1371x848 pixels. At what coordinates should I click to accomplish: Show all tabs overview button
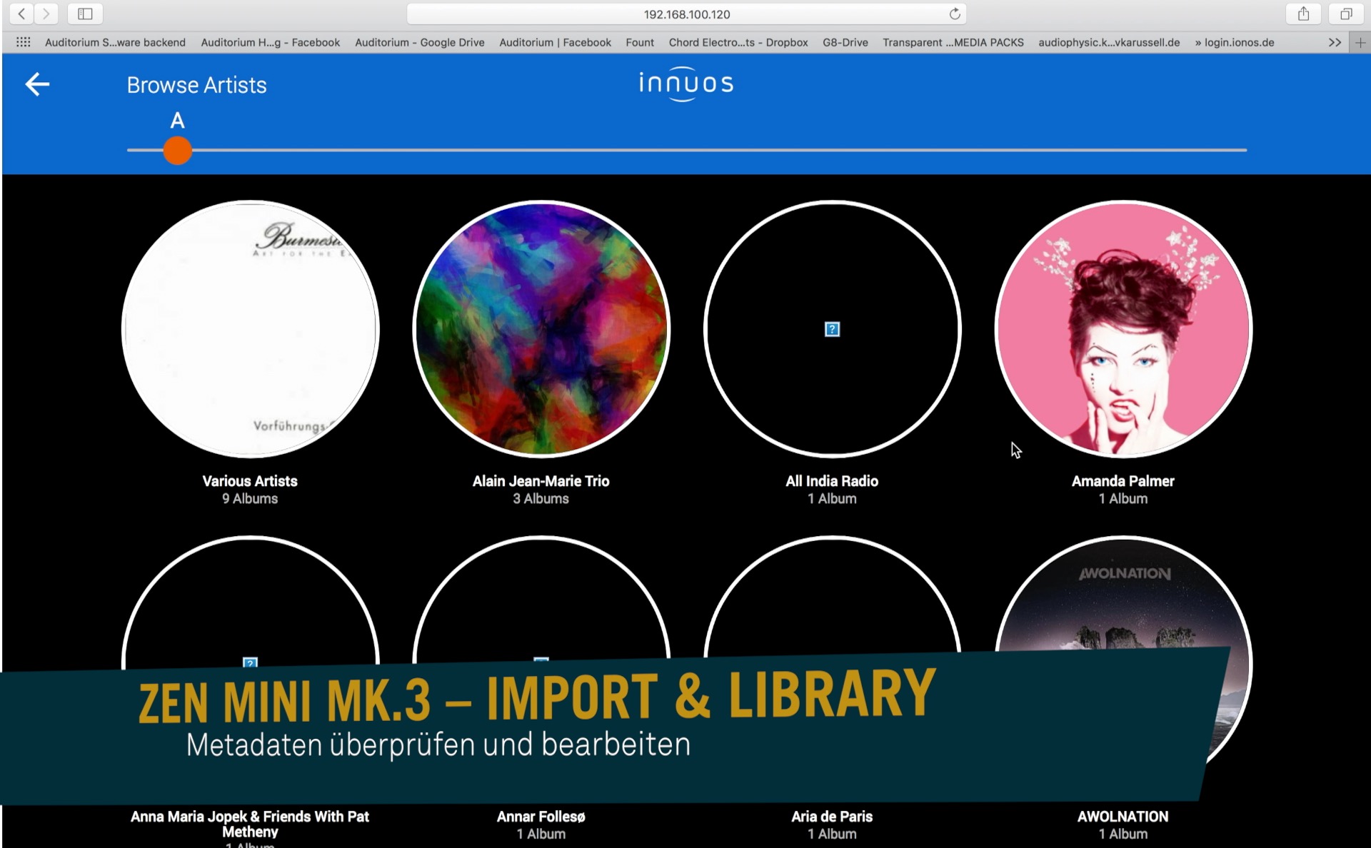pyautogui.click(x=1346, y=14)
